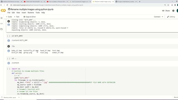Open the File menu
The image size is (178, 100).
coord(9,12)
